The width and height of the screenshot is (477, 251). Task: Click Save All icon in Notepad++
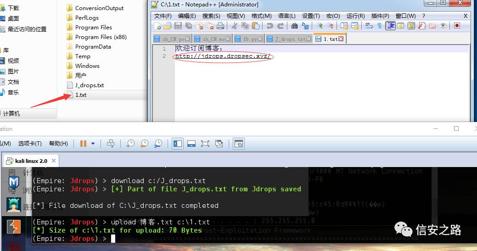[189, 26]
